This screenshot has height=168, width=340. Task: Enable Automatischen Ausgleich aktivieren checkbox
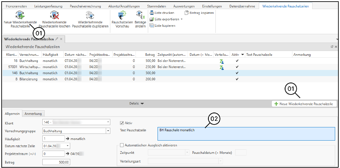pos(122,145)
